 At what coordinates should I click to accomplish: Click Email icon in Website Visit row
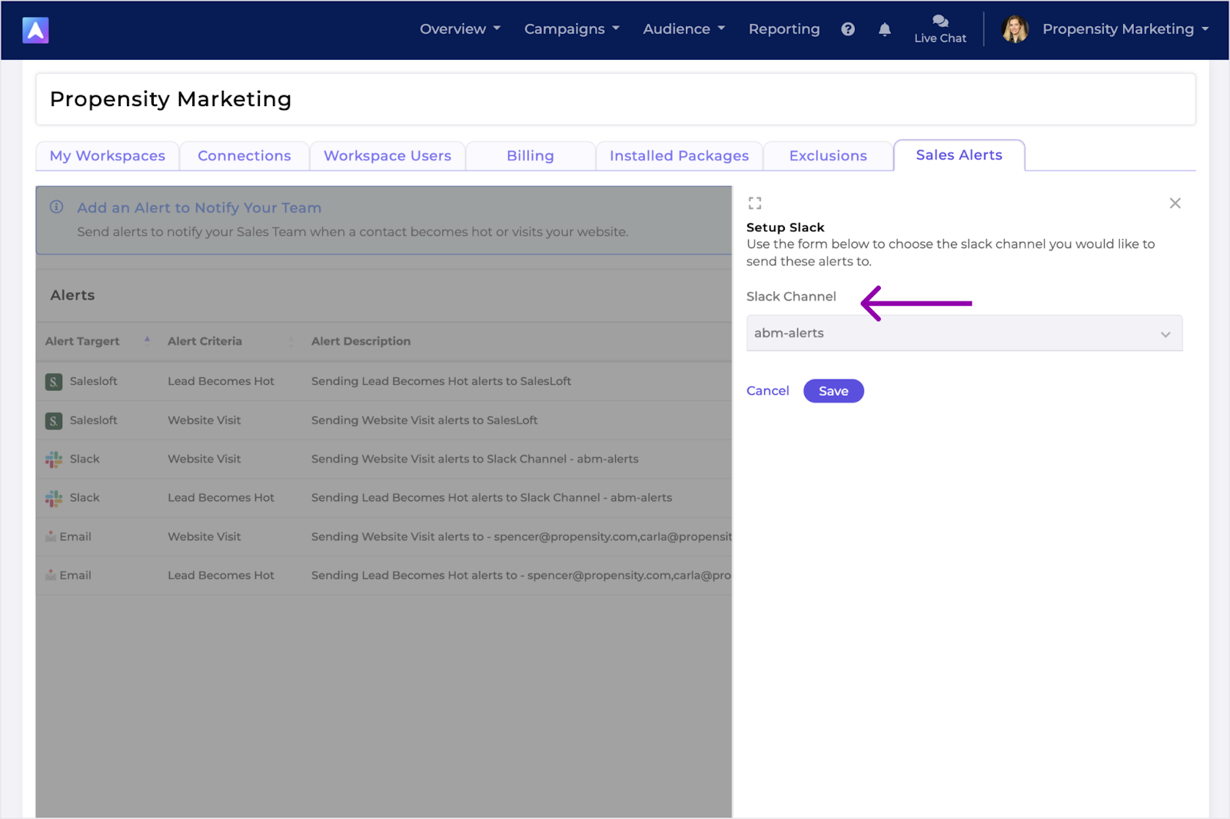51,536
